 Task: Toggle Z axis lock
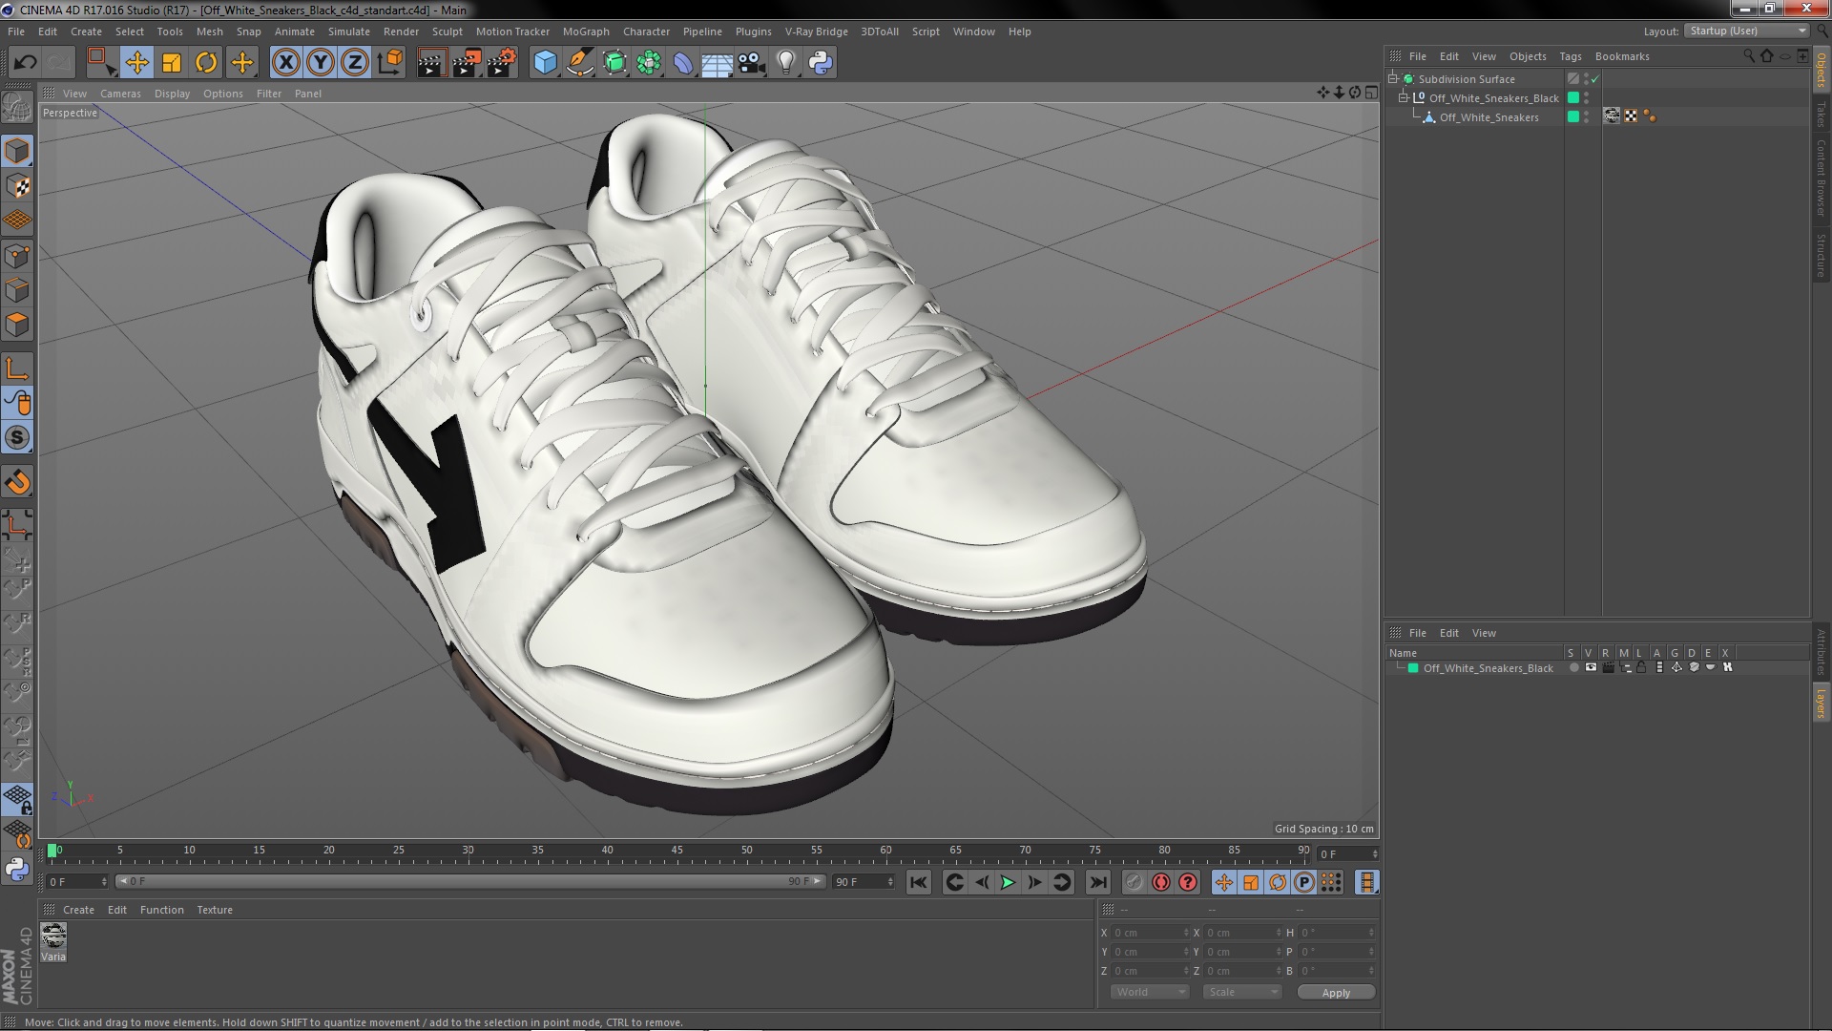pos(355,63)
